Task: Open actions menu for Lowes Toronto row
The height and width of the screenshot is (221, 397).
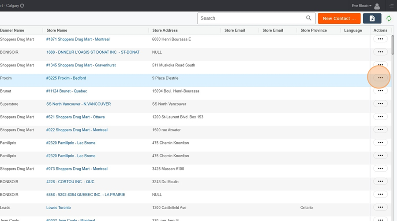Action: click(x=380, y=207)
